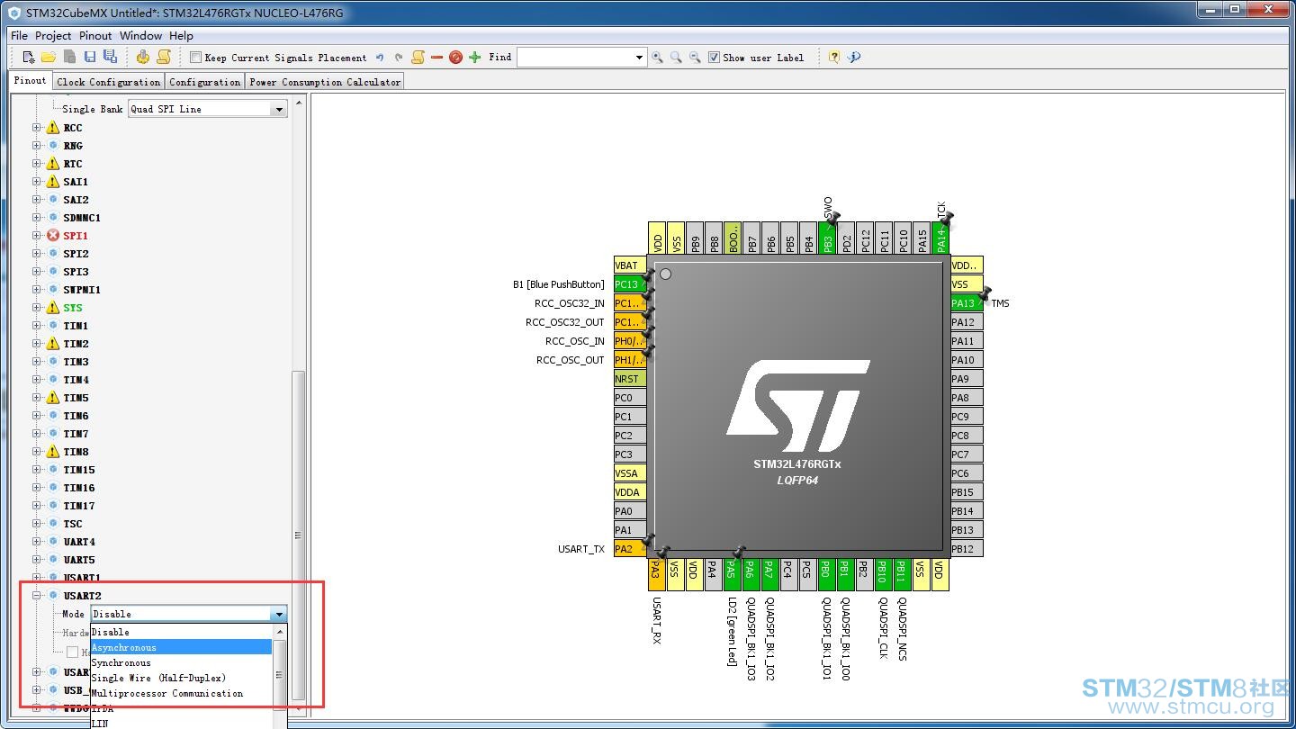1296x729 pixels.
Task: Switch to the Configuration tab
Action: 205,82
